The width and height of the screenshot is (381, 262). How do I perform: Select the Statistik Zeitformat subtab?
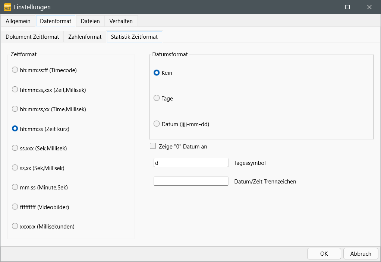click(134, 36)
